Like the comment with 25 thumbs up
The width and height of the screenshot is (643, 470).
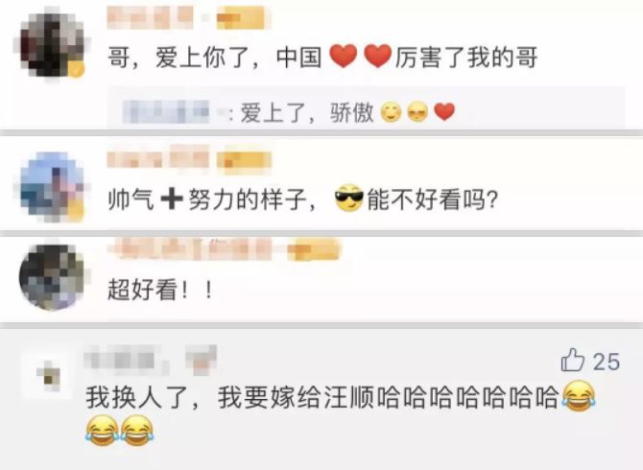[x=573, y=360]
